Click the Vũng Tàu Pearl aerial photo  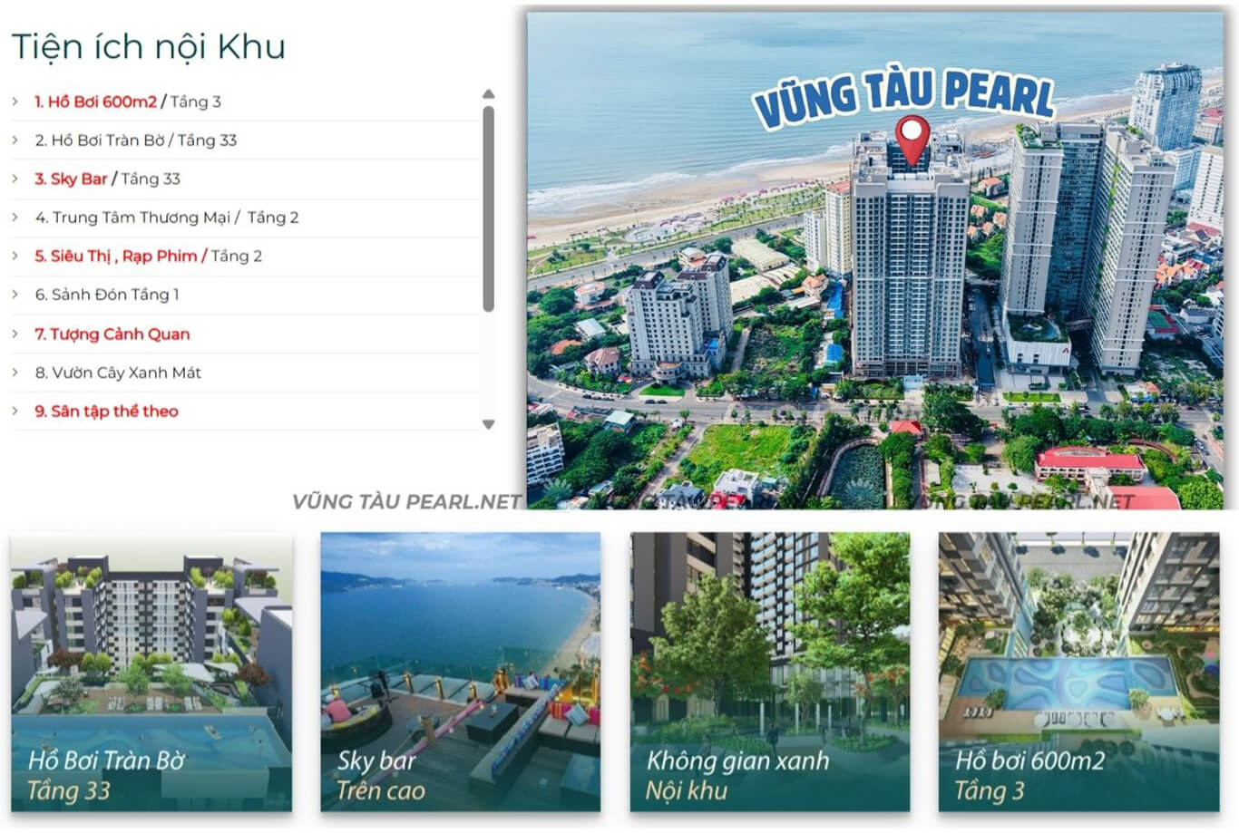(875, 260)
